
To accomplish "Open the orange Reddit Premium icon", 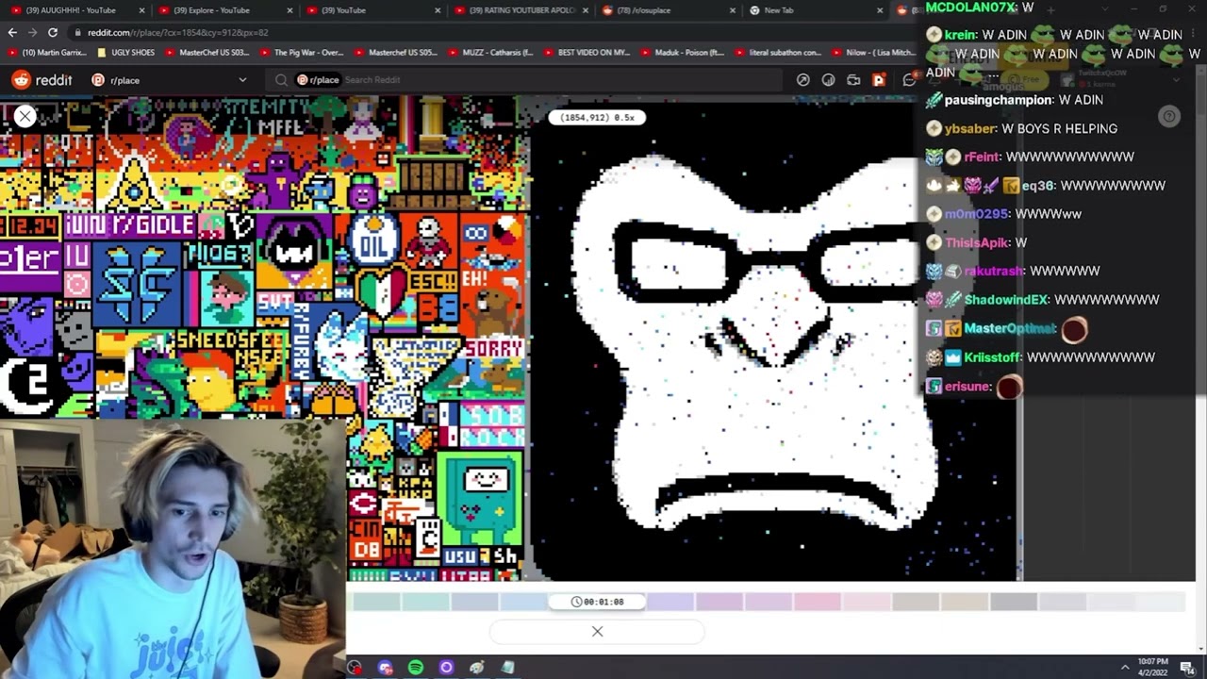I will 879,80.
